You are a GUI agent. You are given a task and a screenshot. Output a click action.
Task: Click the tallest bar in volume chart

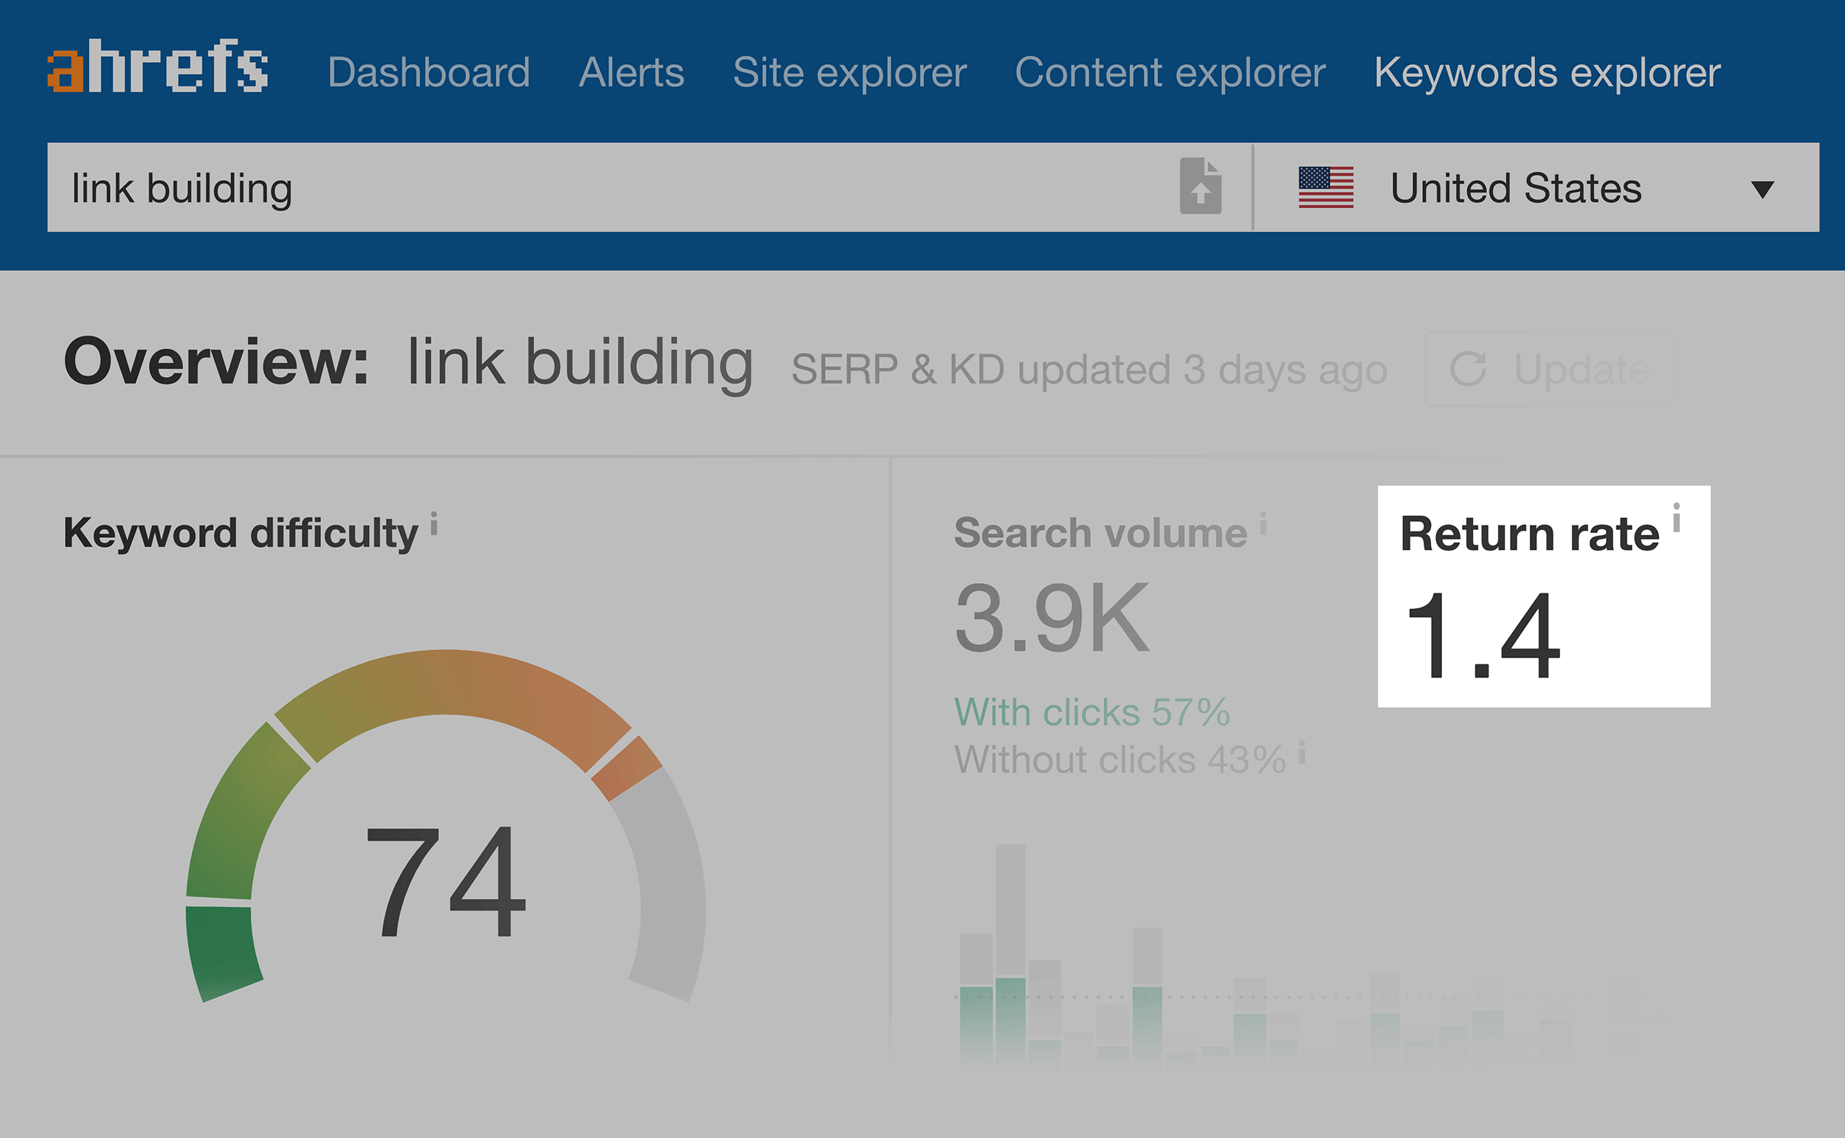(x=1010, y=956)
